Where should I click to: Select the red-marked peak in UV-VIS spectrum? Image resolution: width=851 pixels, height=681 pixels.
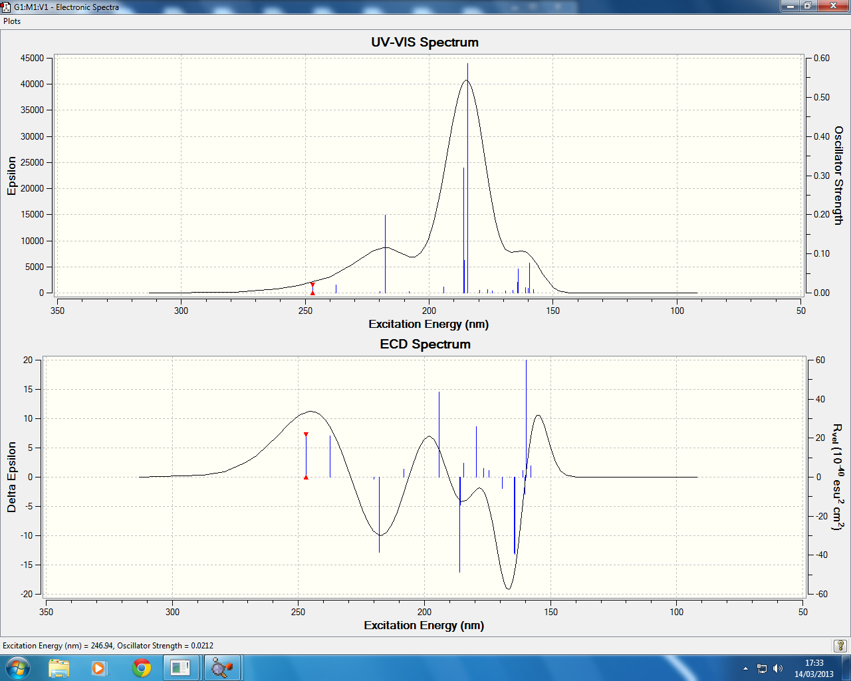pyautogui.click(x=312, y=289)
